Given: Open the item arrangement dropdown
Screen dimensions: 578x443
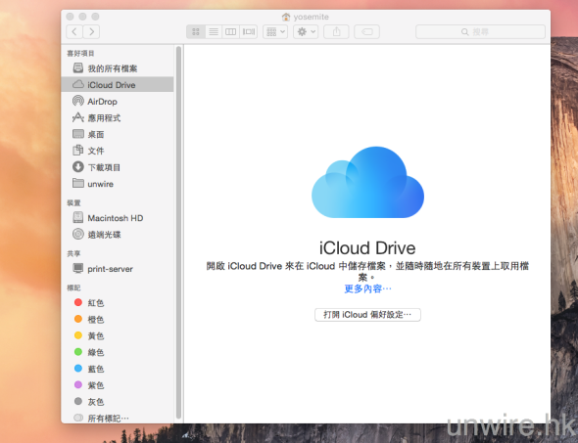Looking at the screenshot, I should pos(275,31).
